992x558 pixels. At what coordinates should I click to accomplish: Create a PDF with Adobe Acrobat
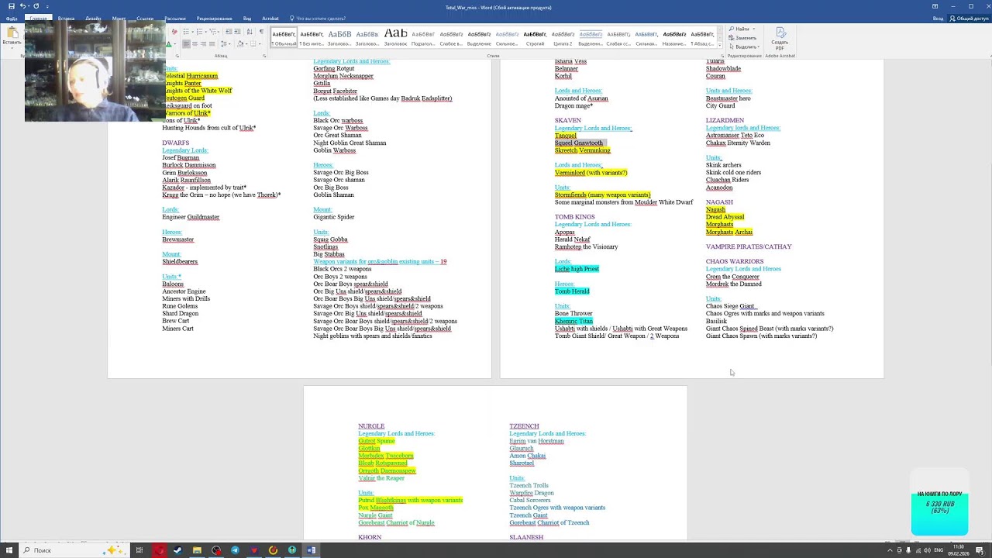(780, 39)
